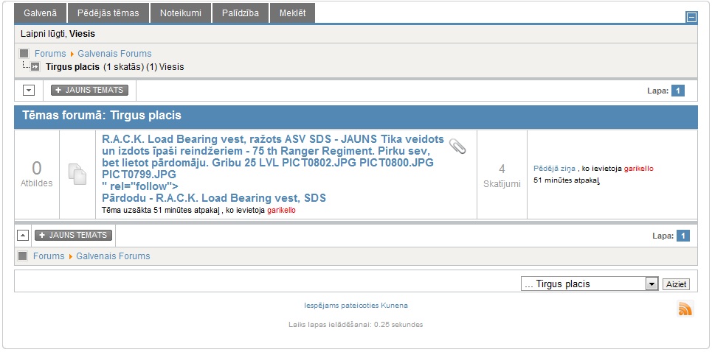This screenshot has width=712, height=352.
Task: Click the arrow icon beside Tirgus placis
Action: [x=35, y=67]
